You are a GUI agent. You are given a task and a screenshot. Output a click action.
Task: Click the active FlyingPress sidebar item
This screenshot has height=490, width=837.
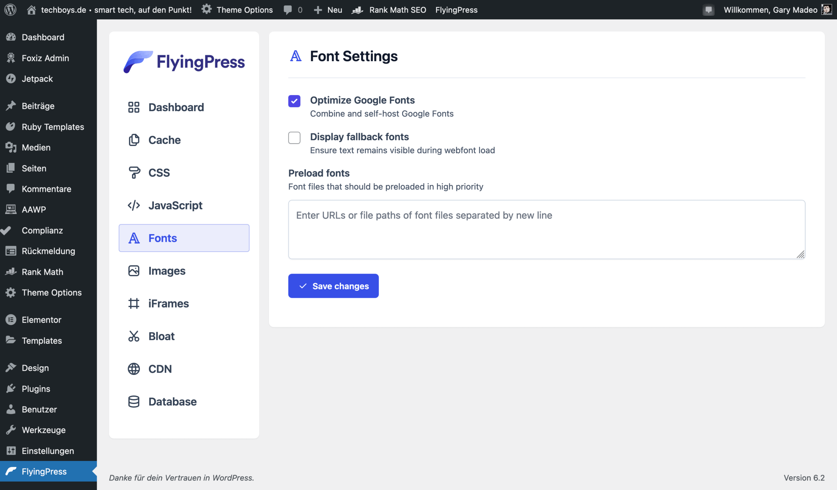48,471
